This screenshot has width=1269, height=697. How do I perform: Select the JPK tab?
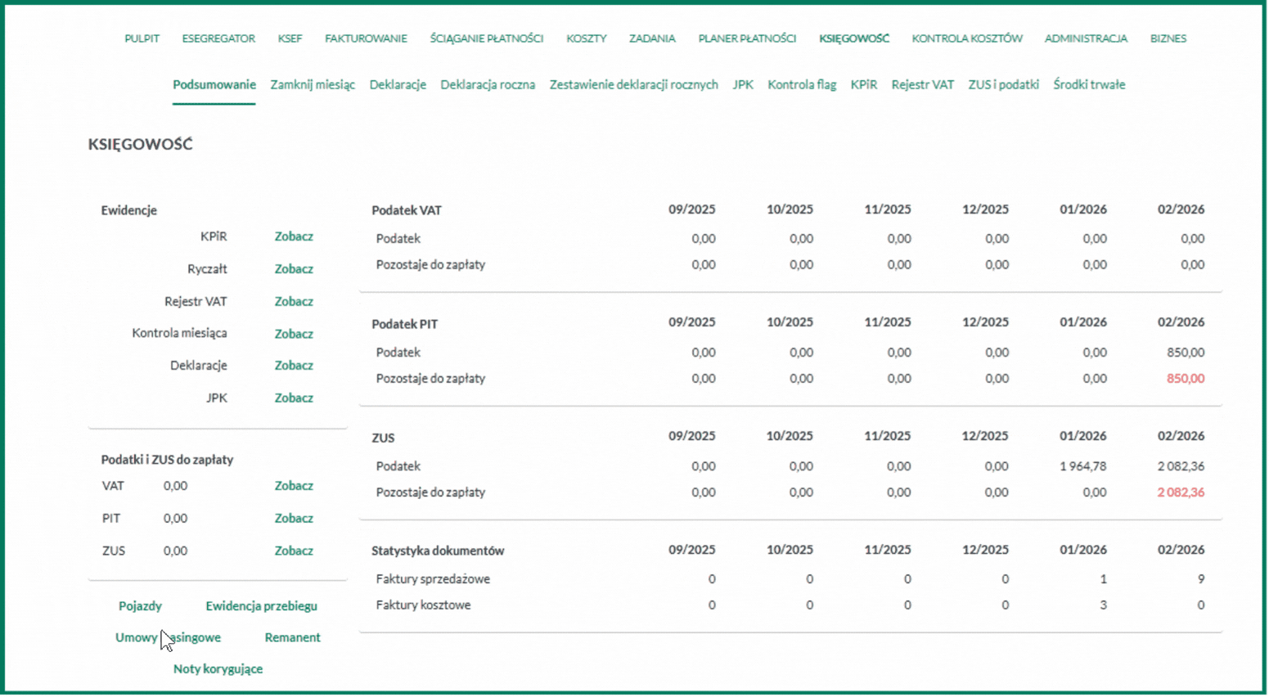743,84
